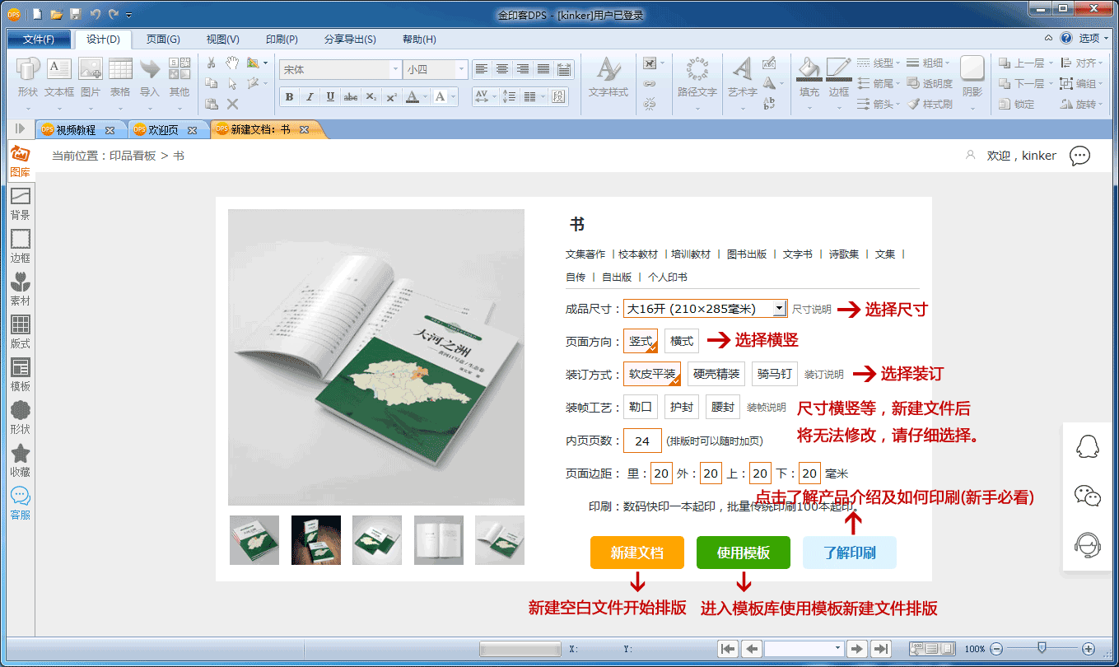Open the font name dropdown 宋体

click(x=395, y=70)
